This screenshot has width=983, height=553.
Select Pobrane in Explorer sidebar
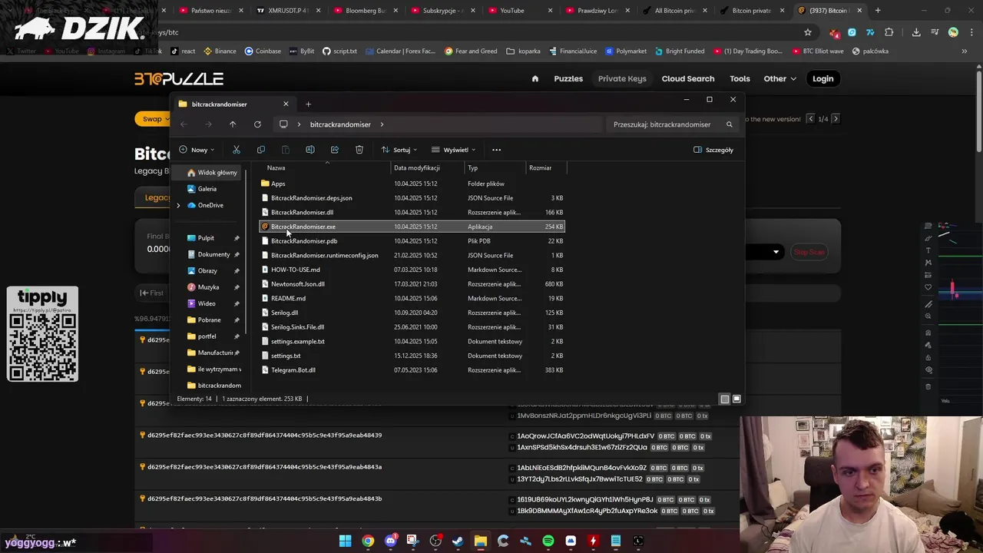tap(209, 320)
